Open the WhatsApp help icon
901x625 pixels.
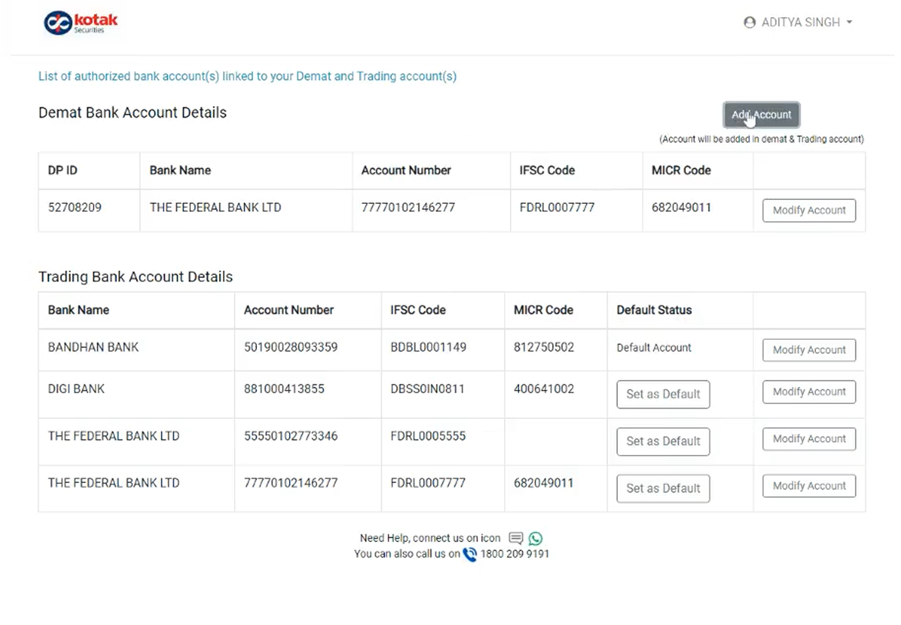pos(535,538)
